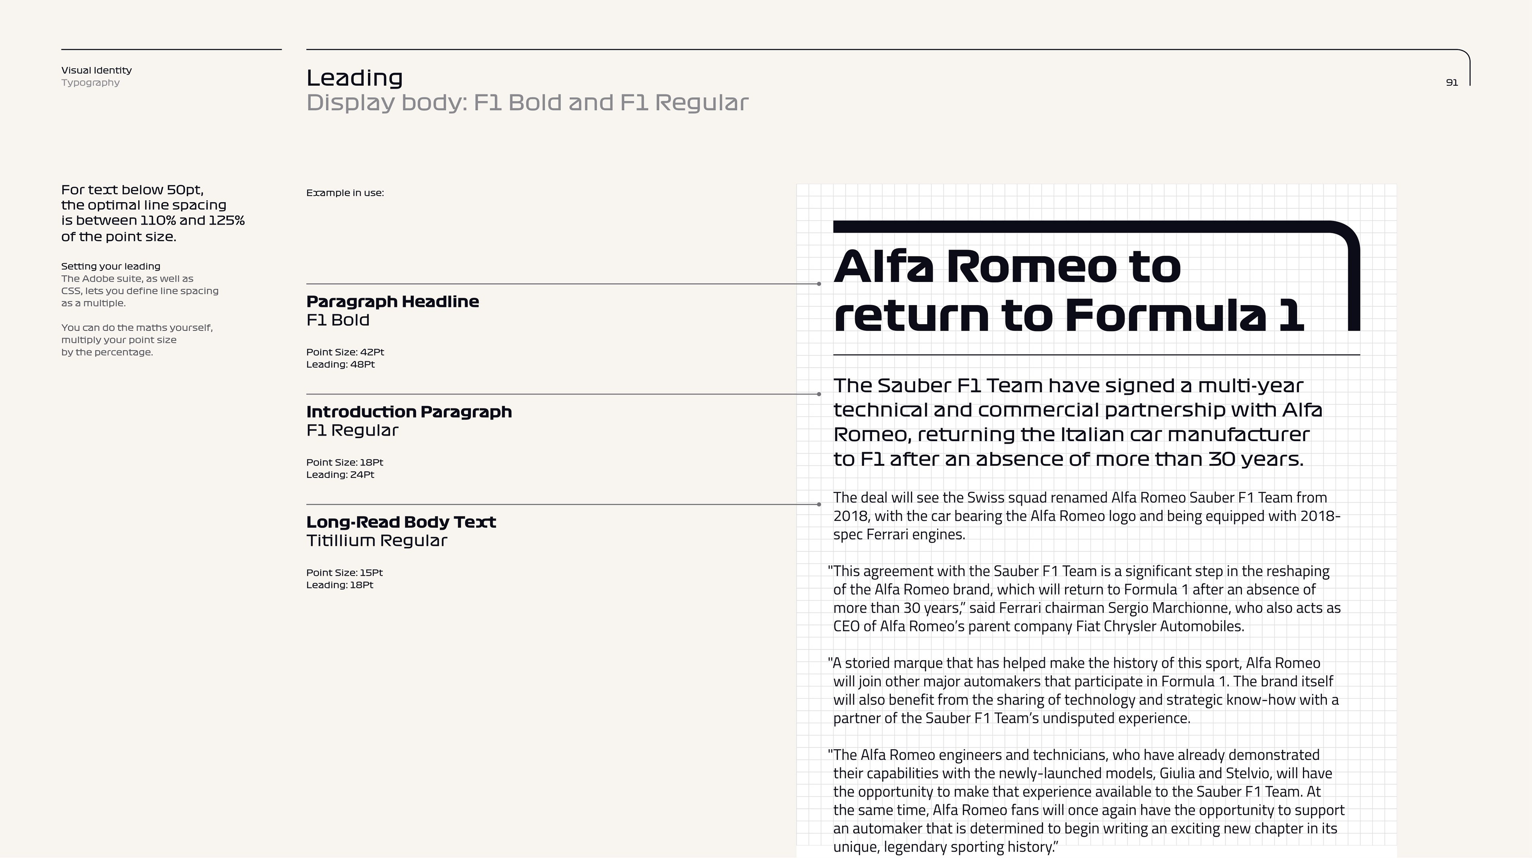Click the "Titillium Regular" font name

(x=377, y=540)
